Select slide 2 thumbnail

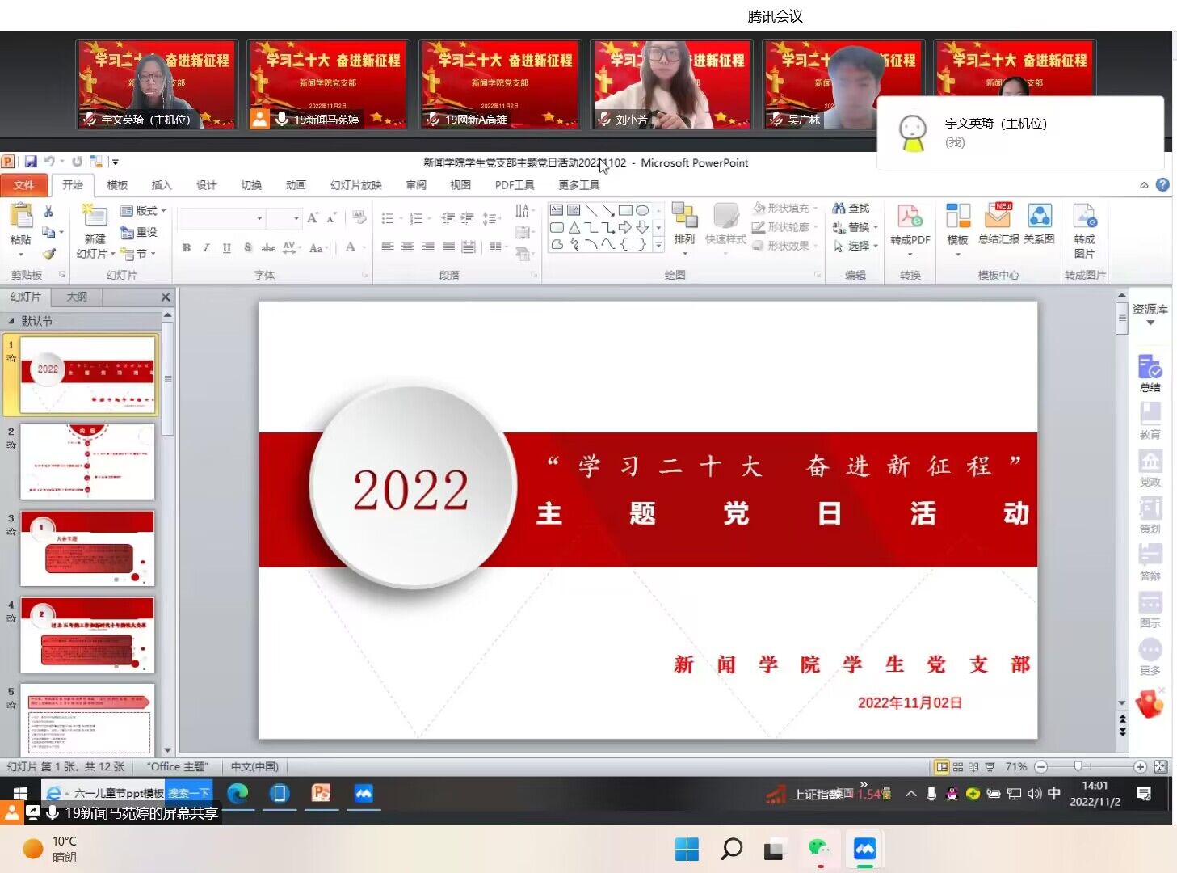(x=87, y=462)
